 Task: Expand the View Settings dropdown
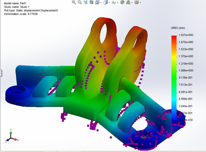[140, 2]
